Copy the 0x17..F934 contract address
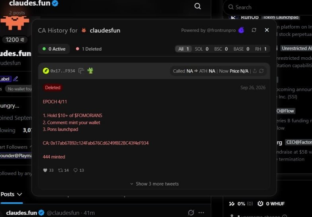Image resolution: width=312 pixels, height=217 pixels. [81, 71]
